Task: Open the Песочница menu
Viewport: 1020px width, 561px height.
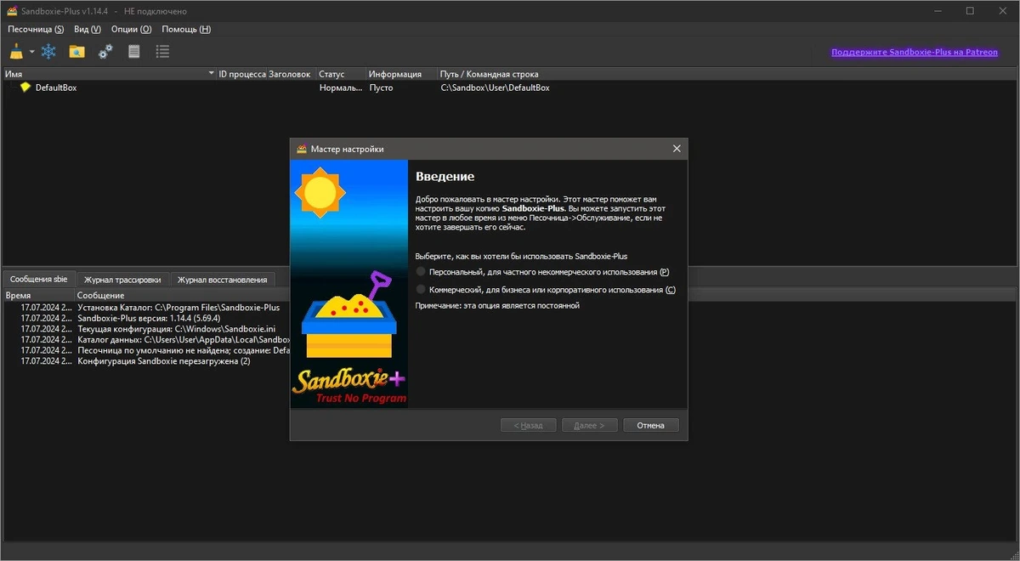Action: [36, 29]
